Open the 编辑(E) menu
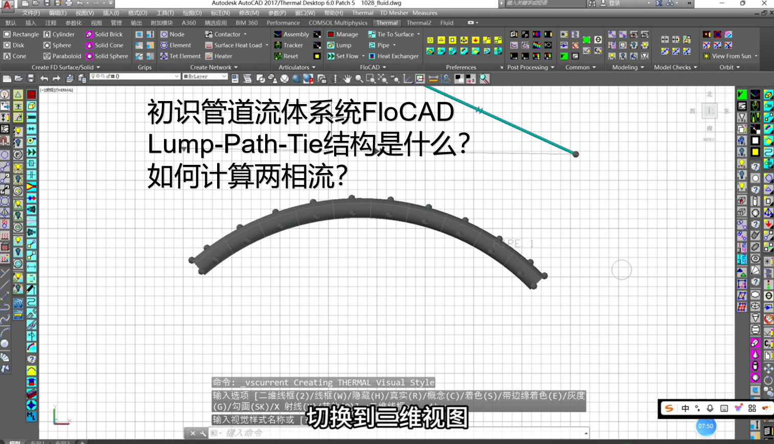 [58, 13]
